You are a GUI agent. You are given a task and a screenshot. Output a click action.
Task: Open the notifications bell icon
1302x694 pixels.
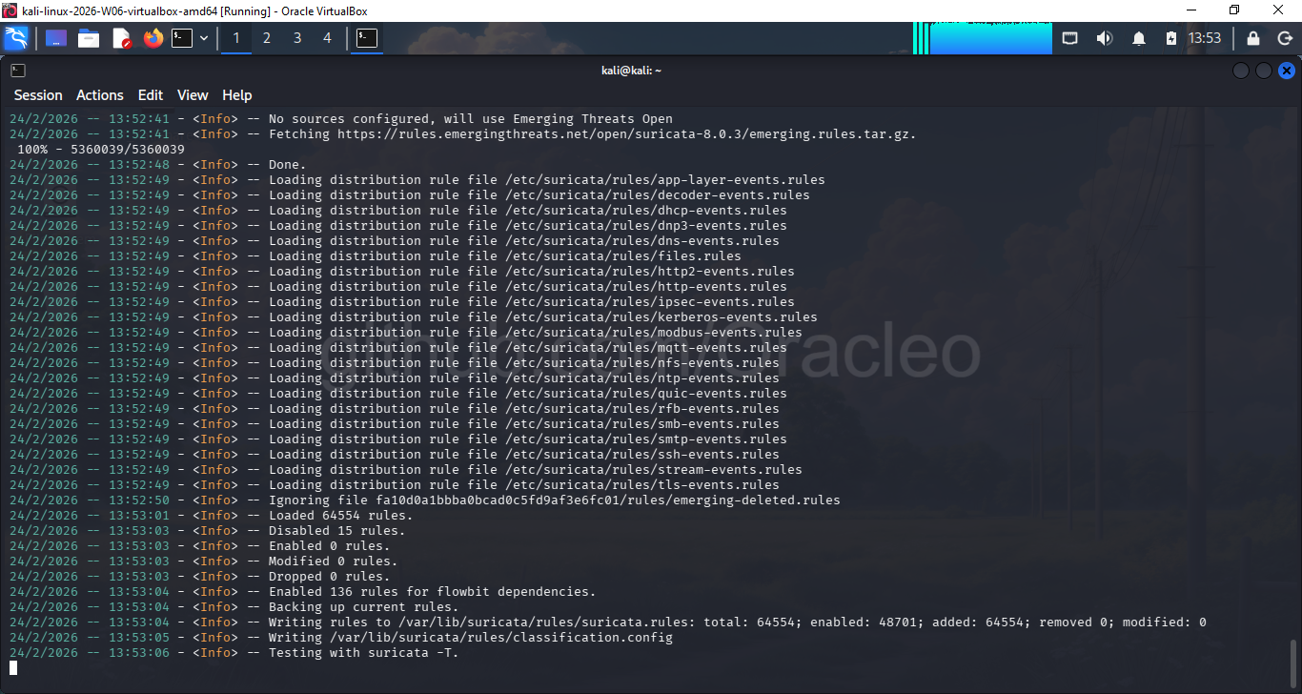click(x=1139, y=38)
